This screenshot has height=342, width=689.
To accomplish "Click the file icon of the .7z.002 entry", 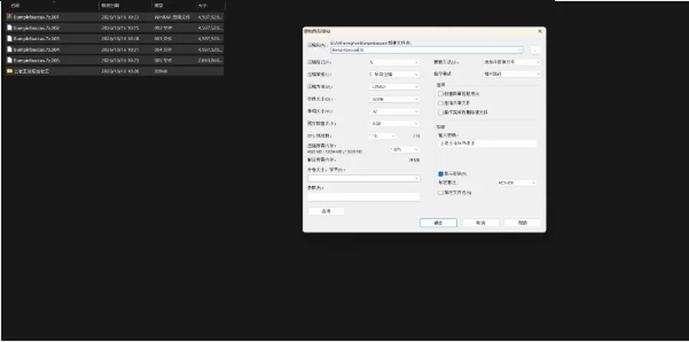I will pyautogui.click(x=9, y=28).
